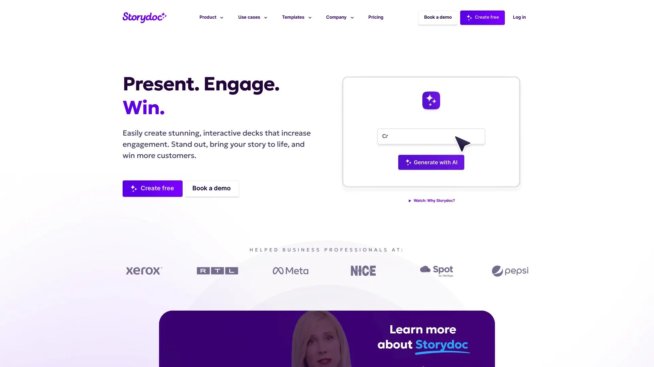Click the Pepsi logo in social proof

point(510,270)
